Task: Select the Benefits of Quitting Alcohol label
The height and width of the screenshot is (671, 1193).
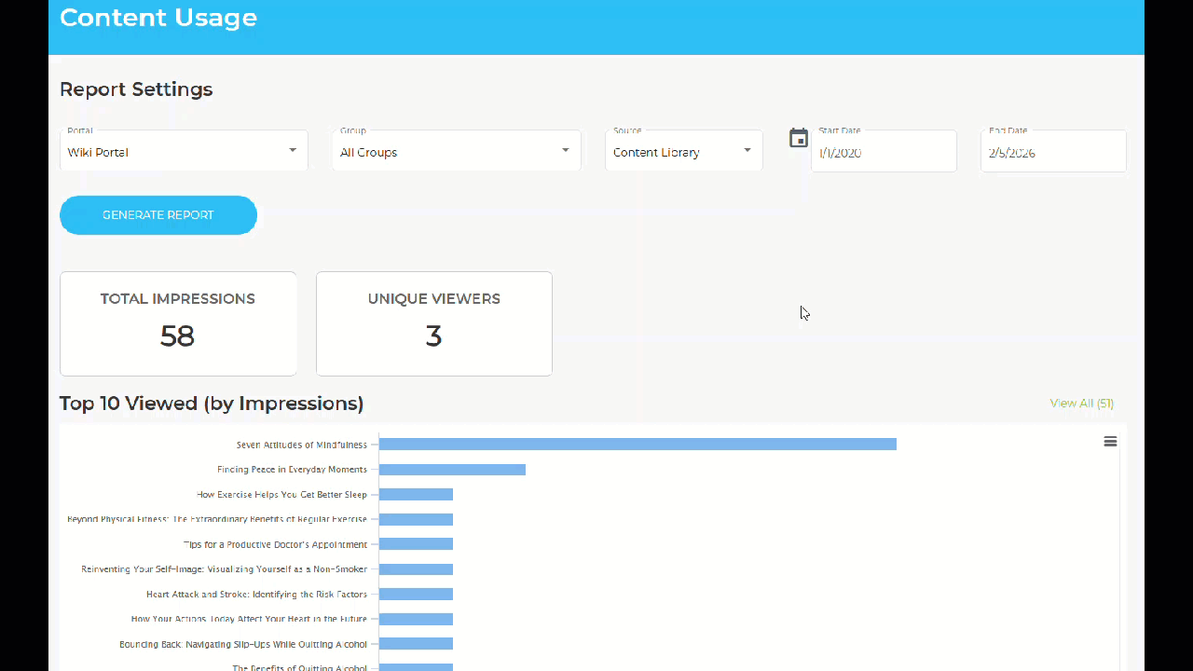Action: pos(299,667)
